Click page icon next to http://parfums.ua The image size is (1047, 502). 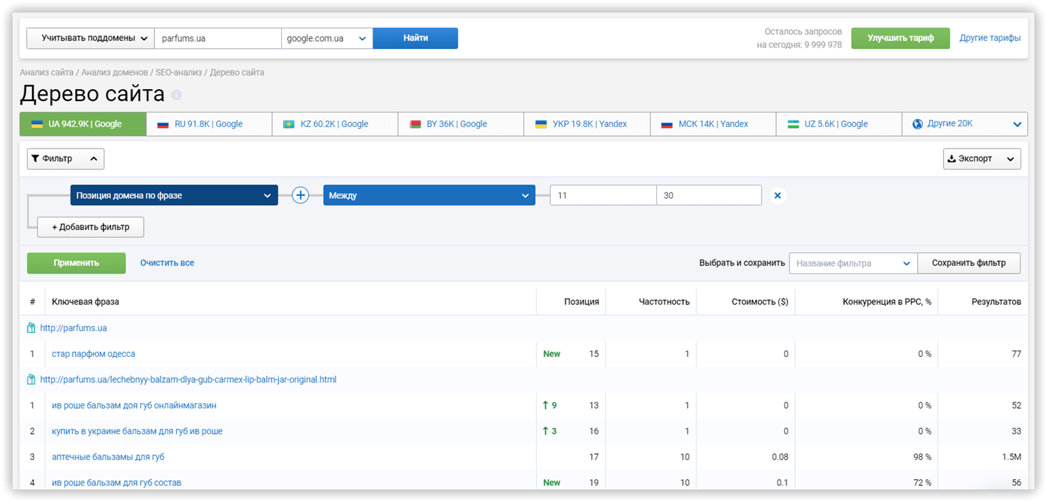tap(31, 328)
